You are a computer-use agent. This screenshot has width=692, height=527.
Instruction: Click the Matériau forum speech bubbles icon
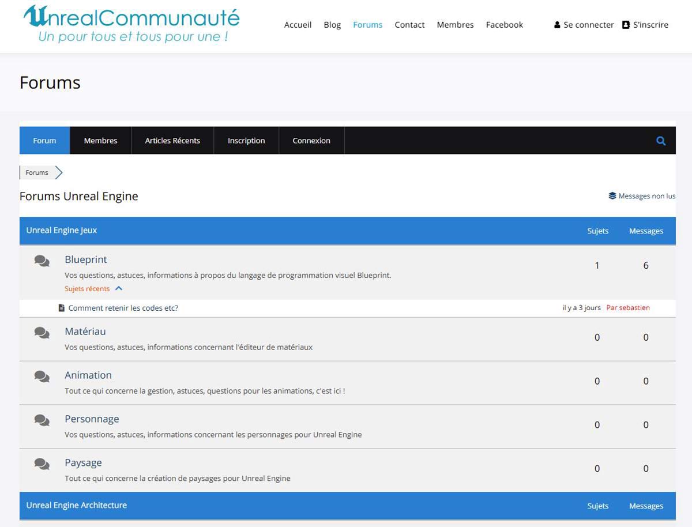pos(42,333)
